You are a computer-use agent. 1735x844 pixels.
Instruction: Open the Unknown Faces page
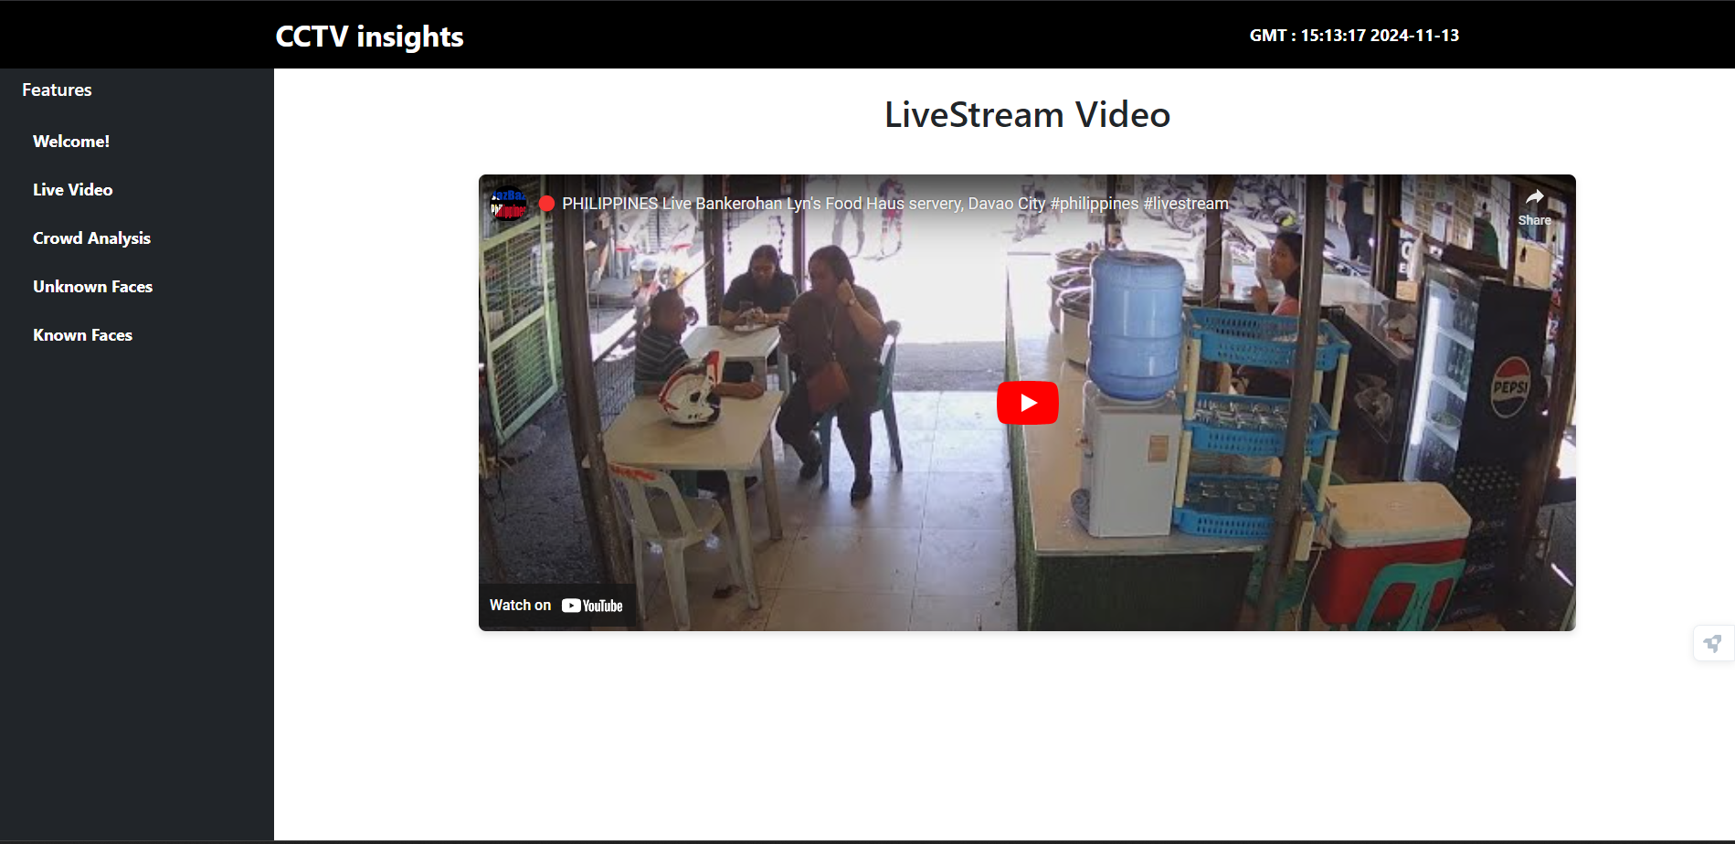pyautogui.click(x=93, y=287)
